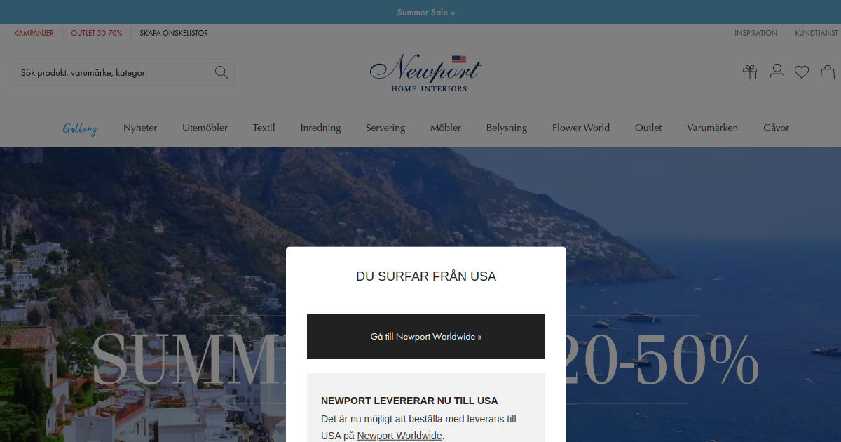The height and width of the screenshot is (442, 841).
Task: View wishlist via heart icon
Action: [802, 72]
